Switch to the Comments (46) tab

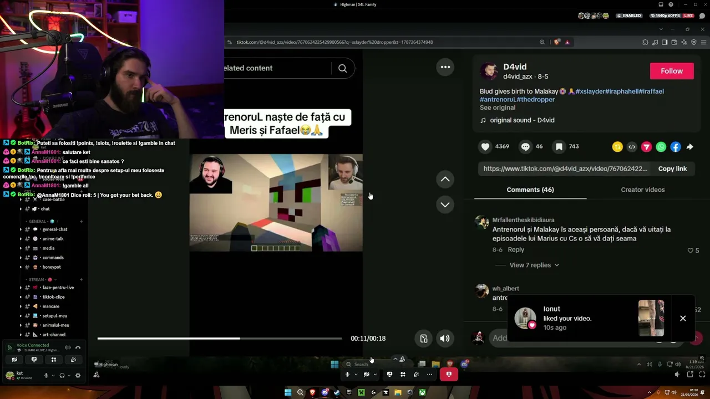click(530, 190)
